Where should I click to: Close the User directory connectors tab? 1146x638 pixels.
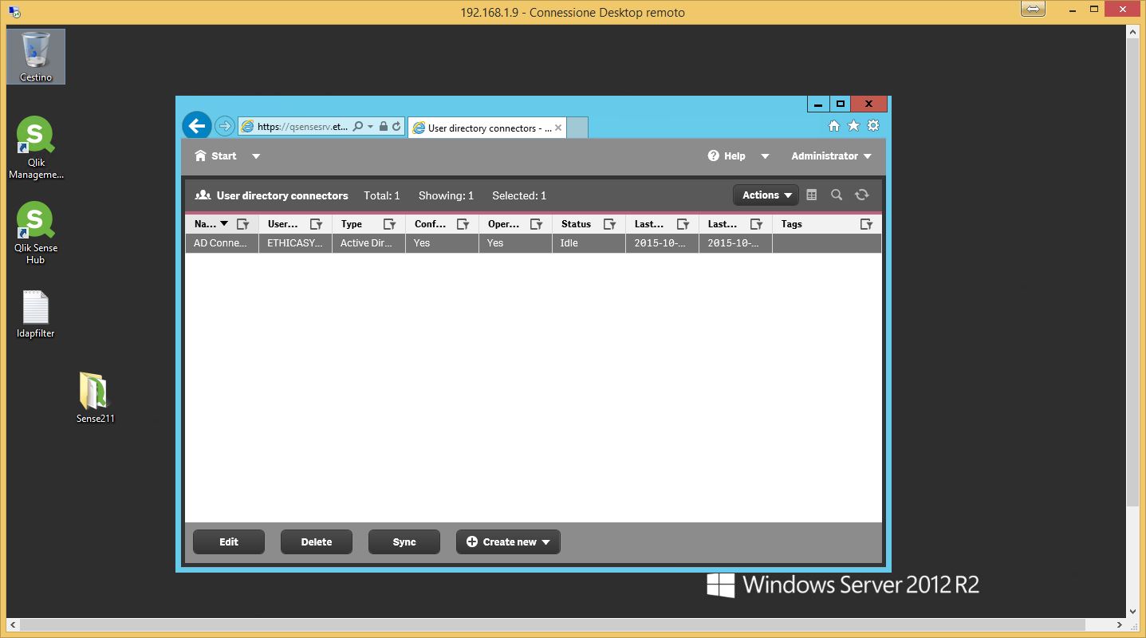[558, 128]
